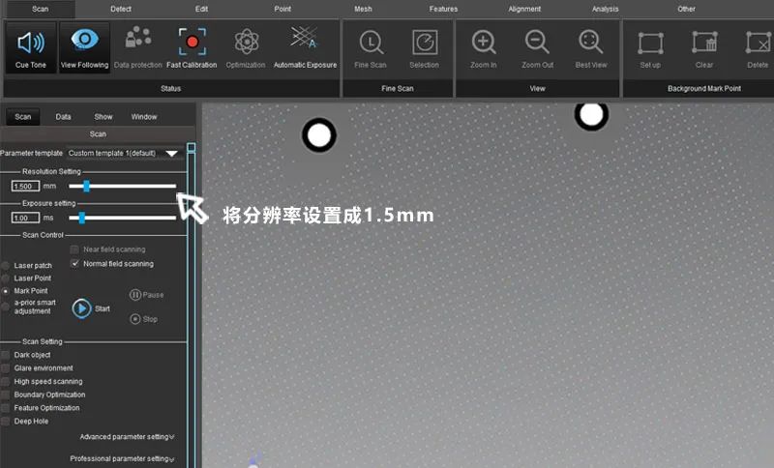Switch to Best View

tap(590, 44)
